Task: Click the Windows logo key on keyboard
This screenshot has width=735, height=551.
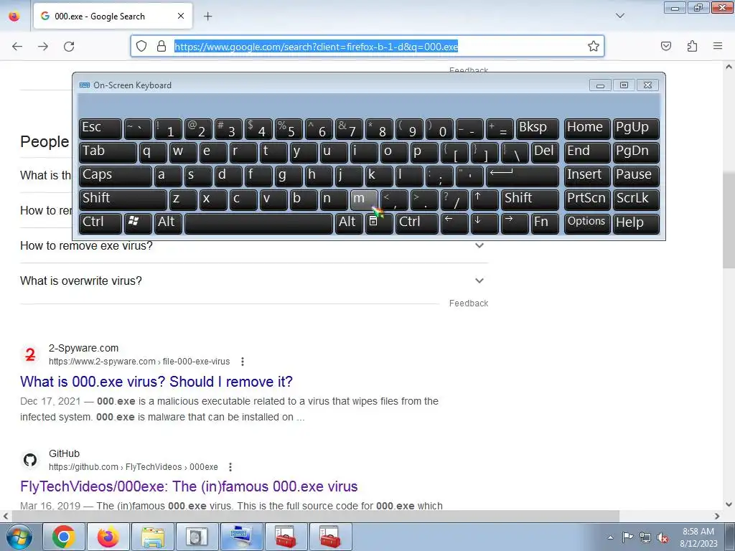Action: coord(137,222)
